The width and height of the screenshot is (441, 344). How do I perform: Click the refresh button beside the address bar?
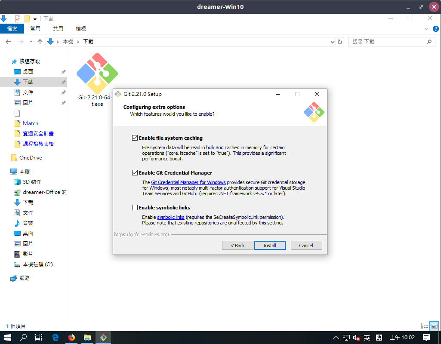pos(340,42)
